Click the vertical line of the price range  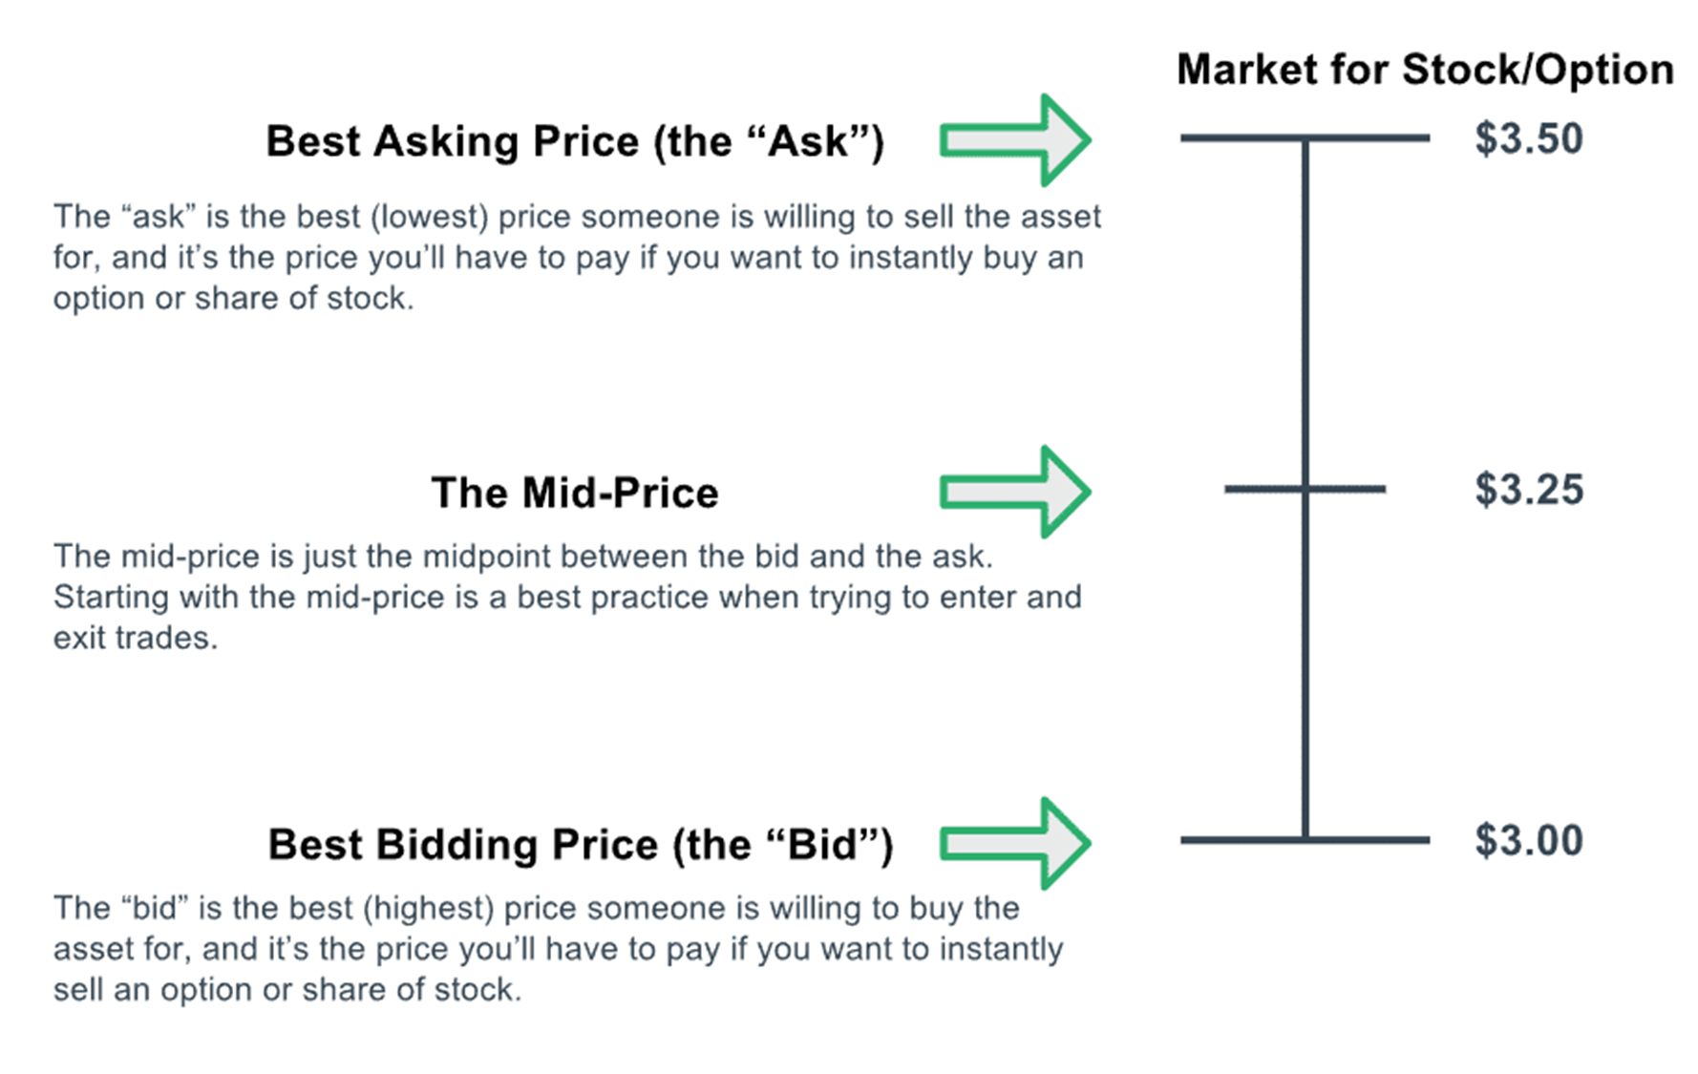pyautogui.click(x=1305, y=315)
